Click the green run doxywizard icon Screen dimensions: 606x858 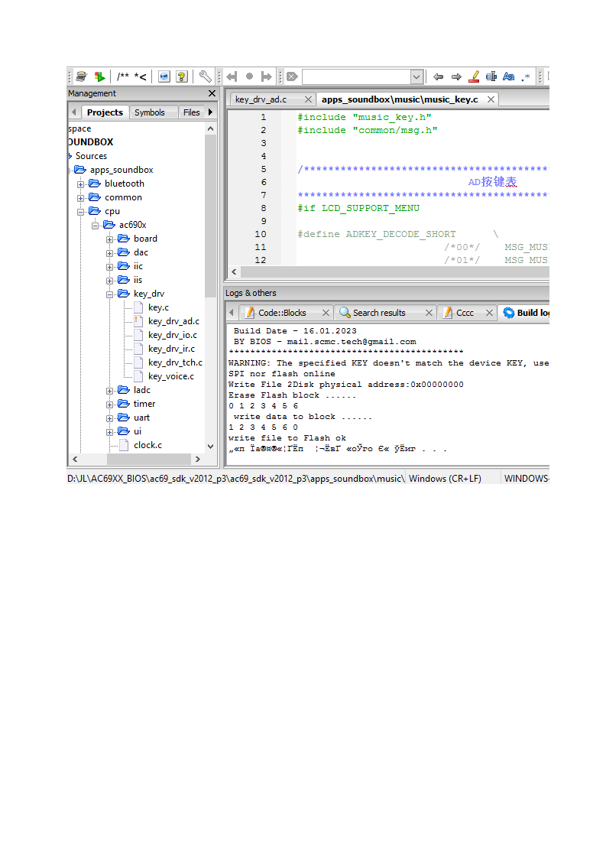point(99,76)
